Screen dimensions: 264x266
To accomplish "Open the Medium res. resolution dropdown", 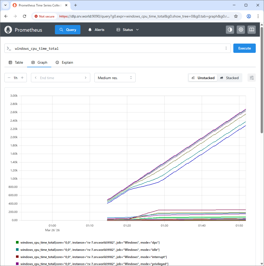I will click(x=115, y=78).
